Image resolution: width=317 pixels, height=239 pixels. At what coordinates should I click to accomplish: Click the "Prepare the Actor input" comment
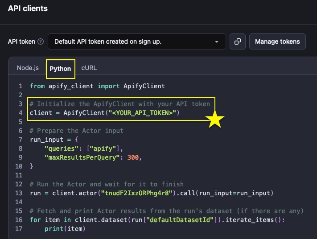pyautogui.click(x=76, y=131)
